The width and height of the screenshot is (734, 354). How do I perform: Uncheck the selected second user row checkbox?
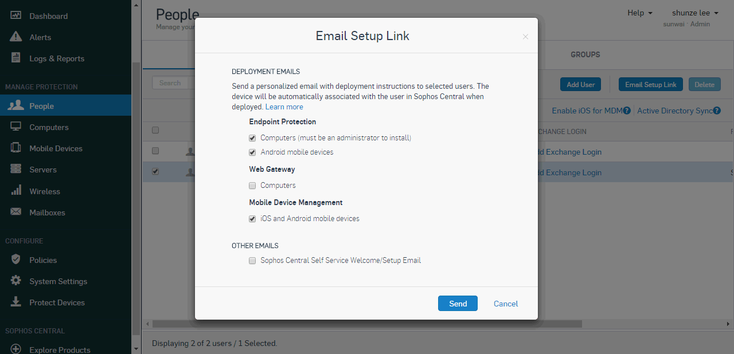click(x=155, y=171)
